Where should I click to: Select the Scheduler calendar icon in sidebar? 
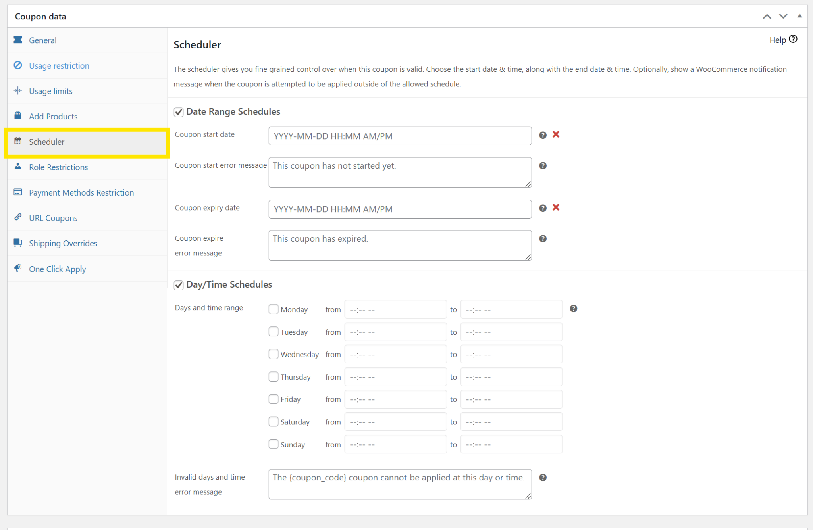coord(18,142)
